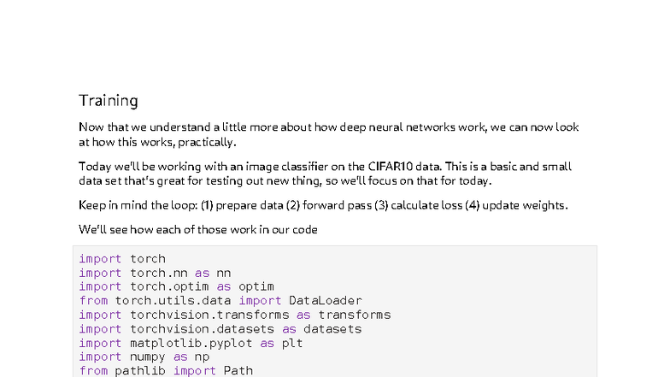The image size is (670, 377).
Task: Click the import torch.optim as optim line
Action: coord(176,286)
